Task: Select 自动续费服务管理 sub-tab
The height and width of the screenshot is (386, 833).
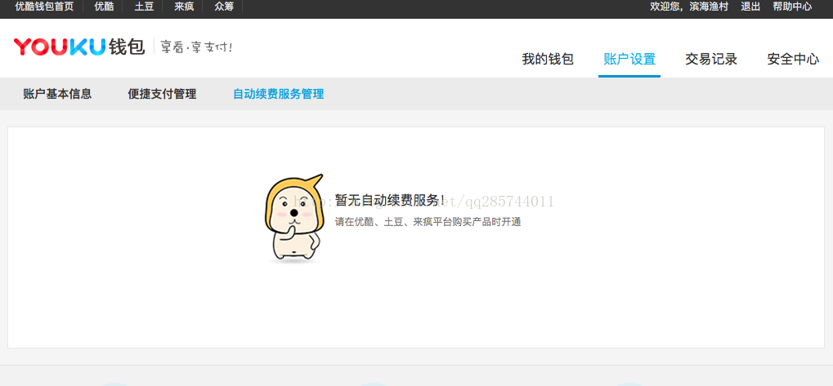Action: (279, 94)
